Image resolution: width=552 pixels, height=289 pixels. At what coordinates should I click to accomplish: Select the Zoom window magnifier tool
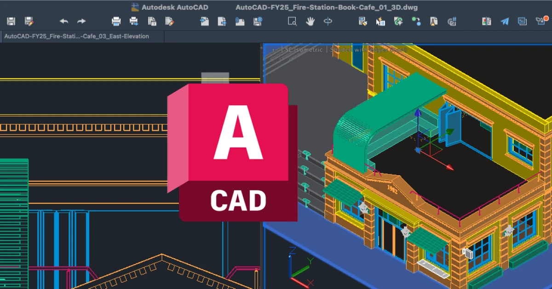pos(292,21)
